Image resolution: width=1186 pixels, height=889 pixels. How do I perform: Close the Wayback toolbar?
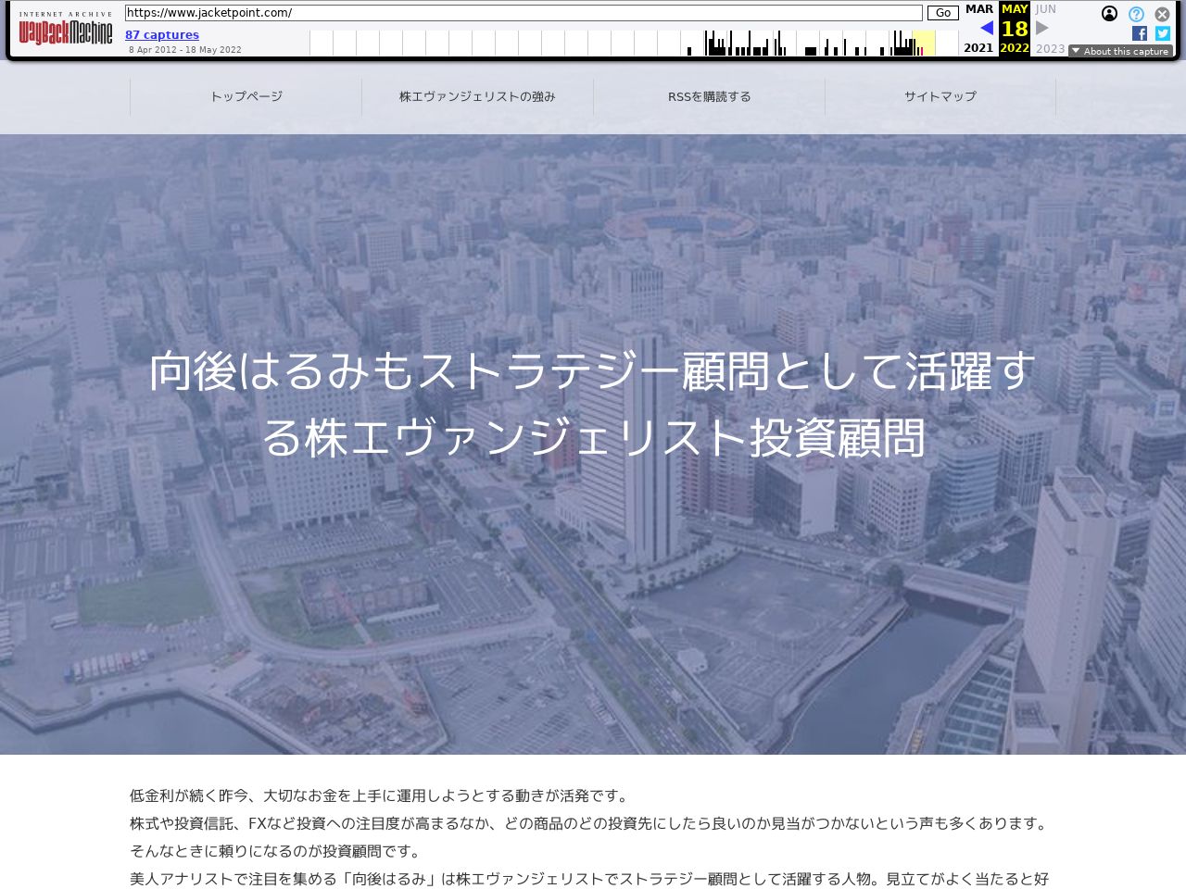(x=1162, y=14)
